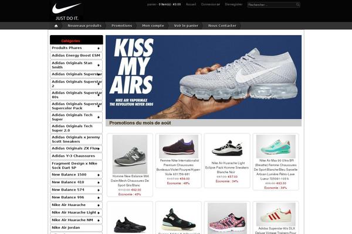Select Adidas Energy Boost ESM category
This screenshot has width=352, height=234.
(x=76, y=56)
